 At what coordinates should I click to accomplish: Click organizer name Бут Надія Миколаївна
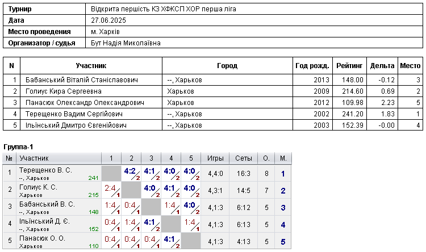(x=126, y=43)
